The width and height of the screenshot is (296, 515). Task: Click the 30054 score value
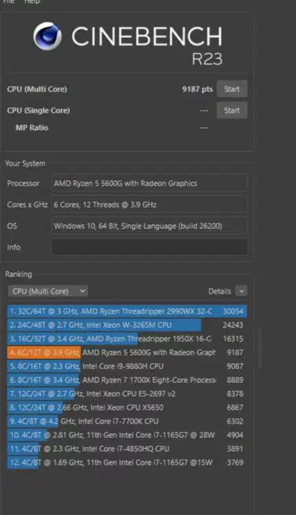[233, 311]
